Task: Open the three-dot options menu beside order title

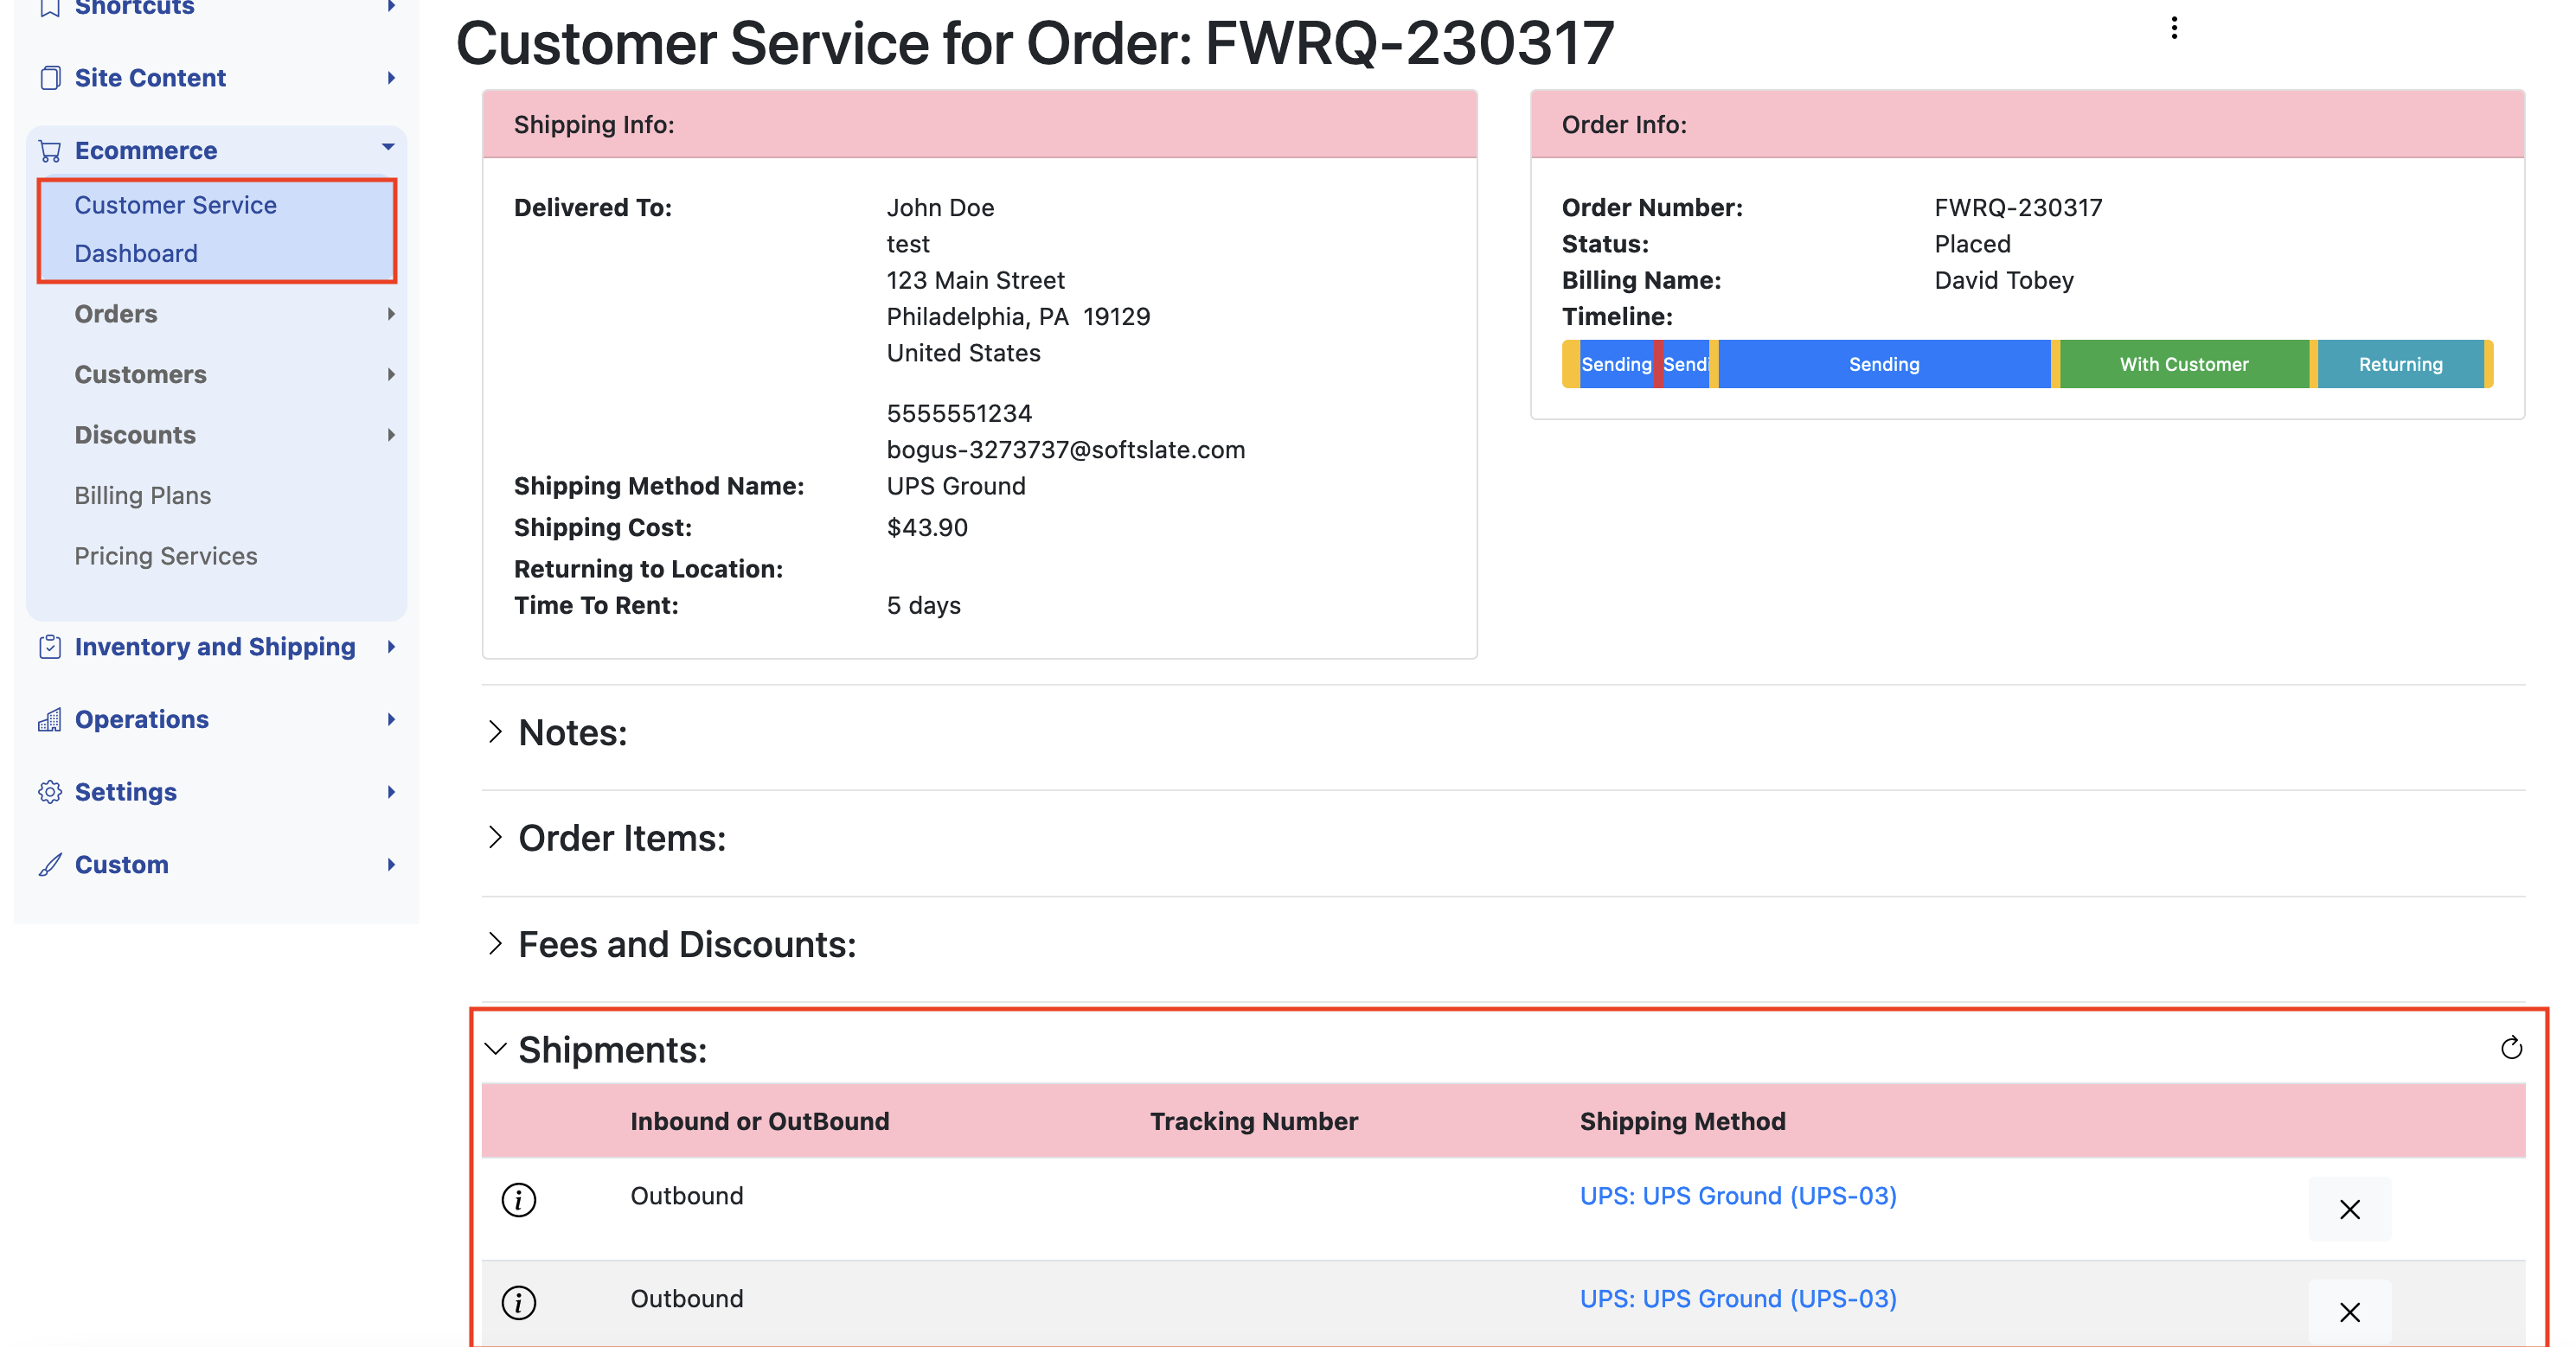Action: pos(2173,28)
